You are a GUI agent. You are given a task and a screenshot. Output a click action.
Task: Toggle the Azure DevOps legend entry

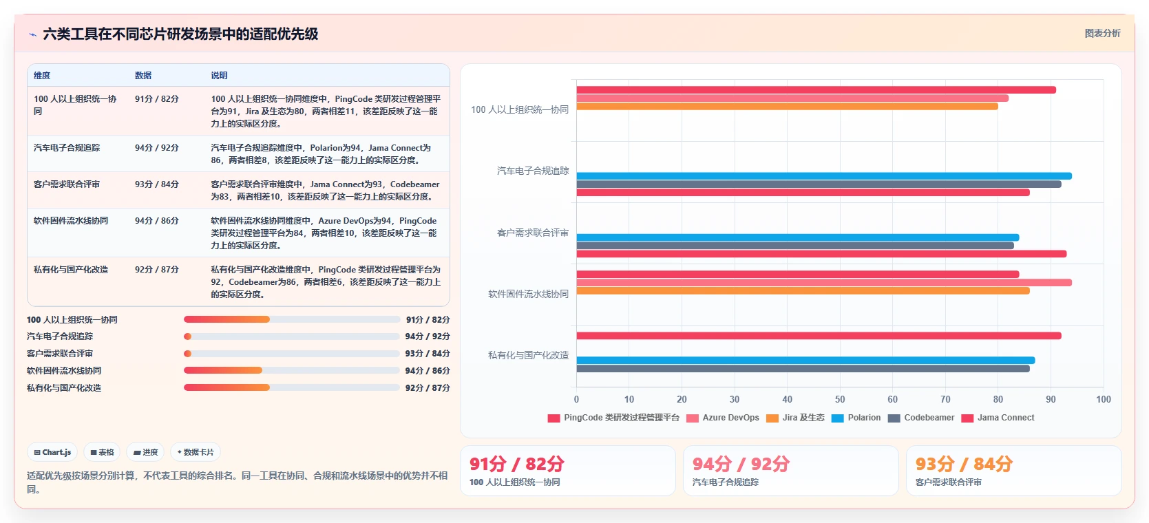pos(723,418)
